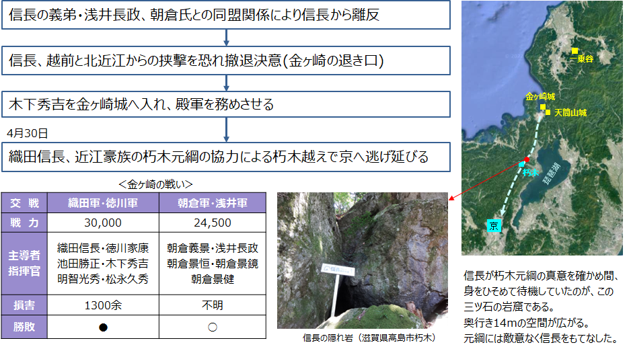Select the 木下秀吉 殿軍 flow box
Viewport: 629px width, 351px height.
[x=226, y=105]
